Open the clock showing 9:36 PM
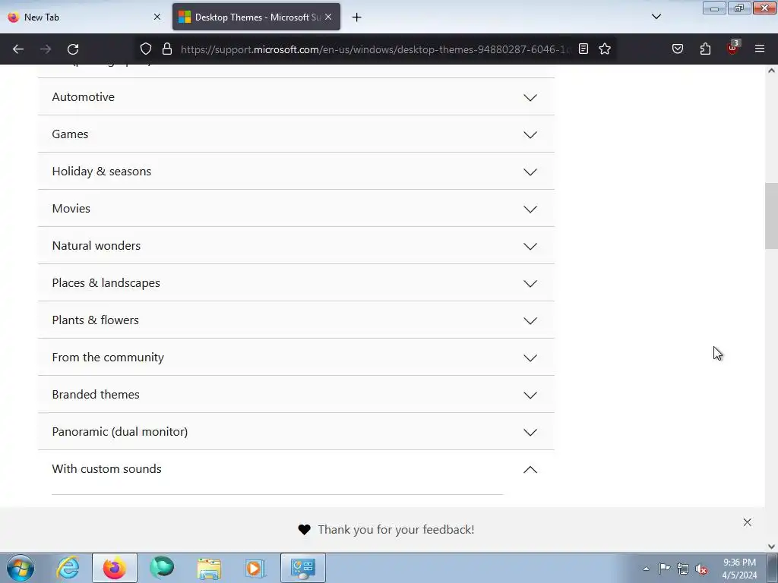This screenshot has width=778, height=583. click(x=739, y=569)
